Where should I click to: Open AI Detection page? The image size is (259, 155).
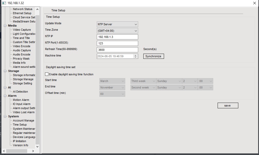[x=20, y=92]
